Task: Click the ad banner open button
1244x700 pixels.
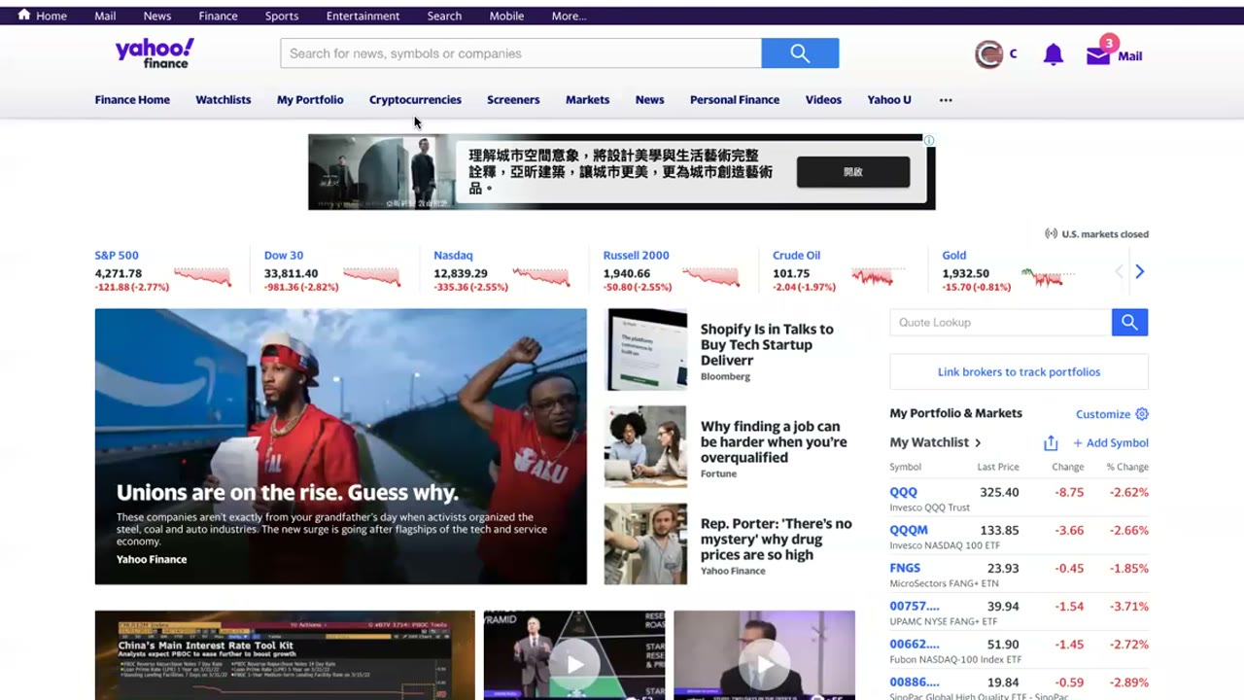Action: (853, 172)
